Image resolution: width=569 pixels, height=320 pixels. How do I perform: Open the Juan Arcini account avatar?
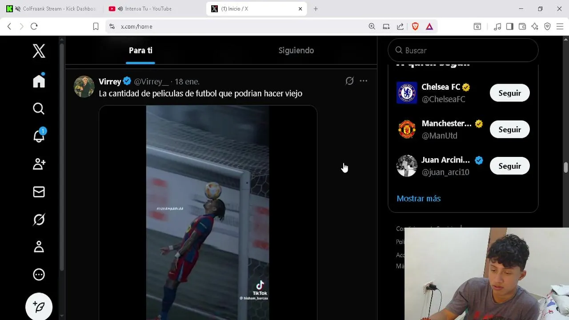407,166
